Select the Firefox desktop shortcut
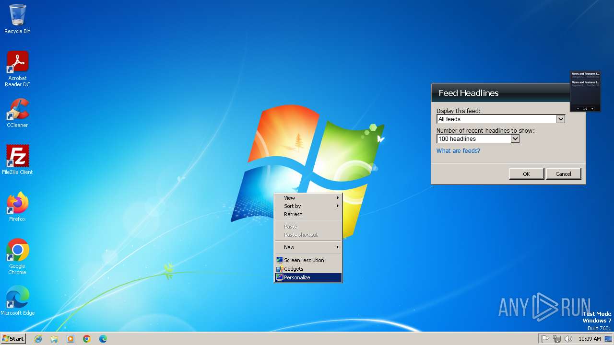This screenshot has height=345, width=614. click(17, 207)
